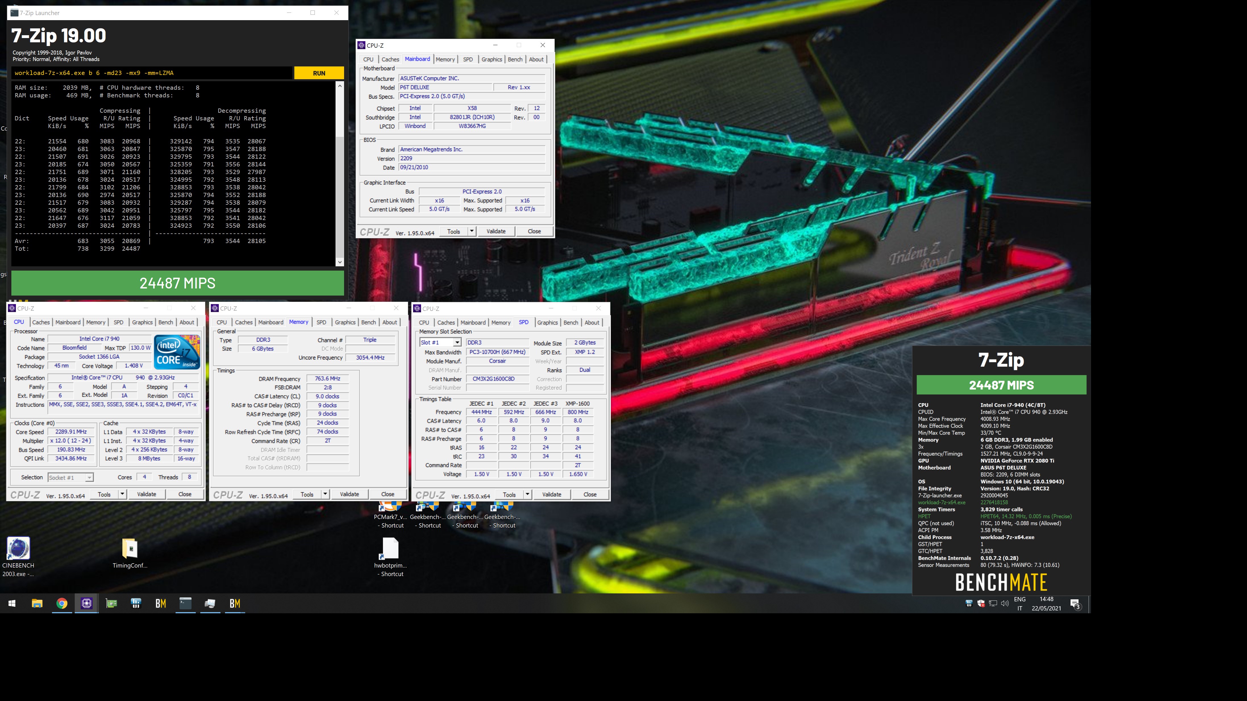Viewport: 1247px width, 701px height.
Task: Open the network tray icon
Action: click(993, 603)
